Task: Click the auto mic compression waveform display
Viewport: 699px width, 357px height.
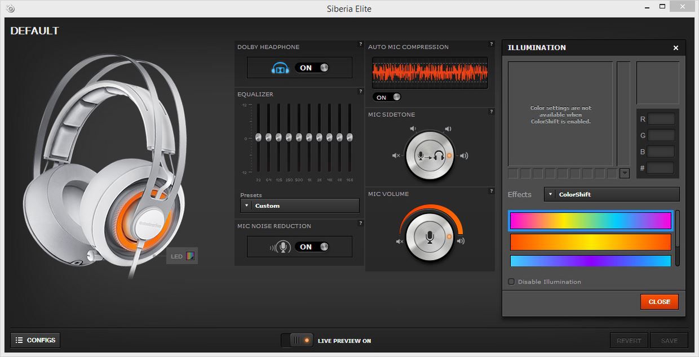Action: pyautogui.click(x=430, y=72)
